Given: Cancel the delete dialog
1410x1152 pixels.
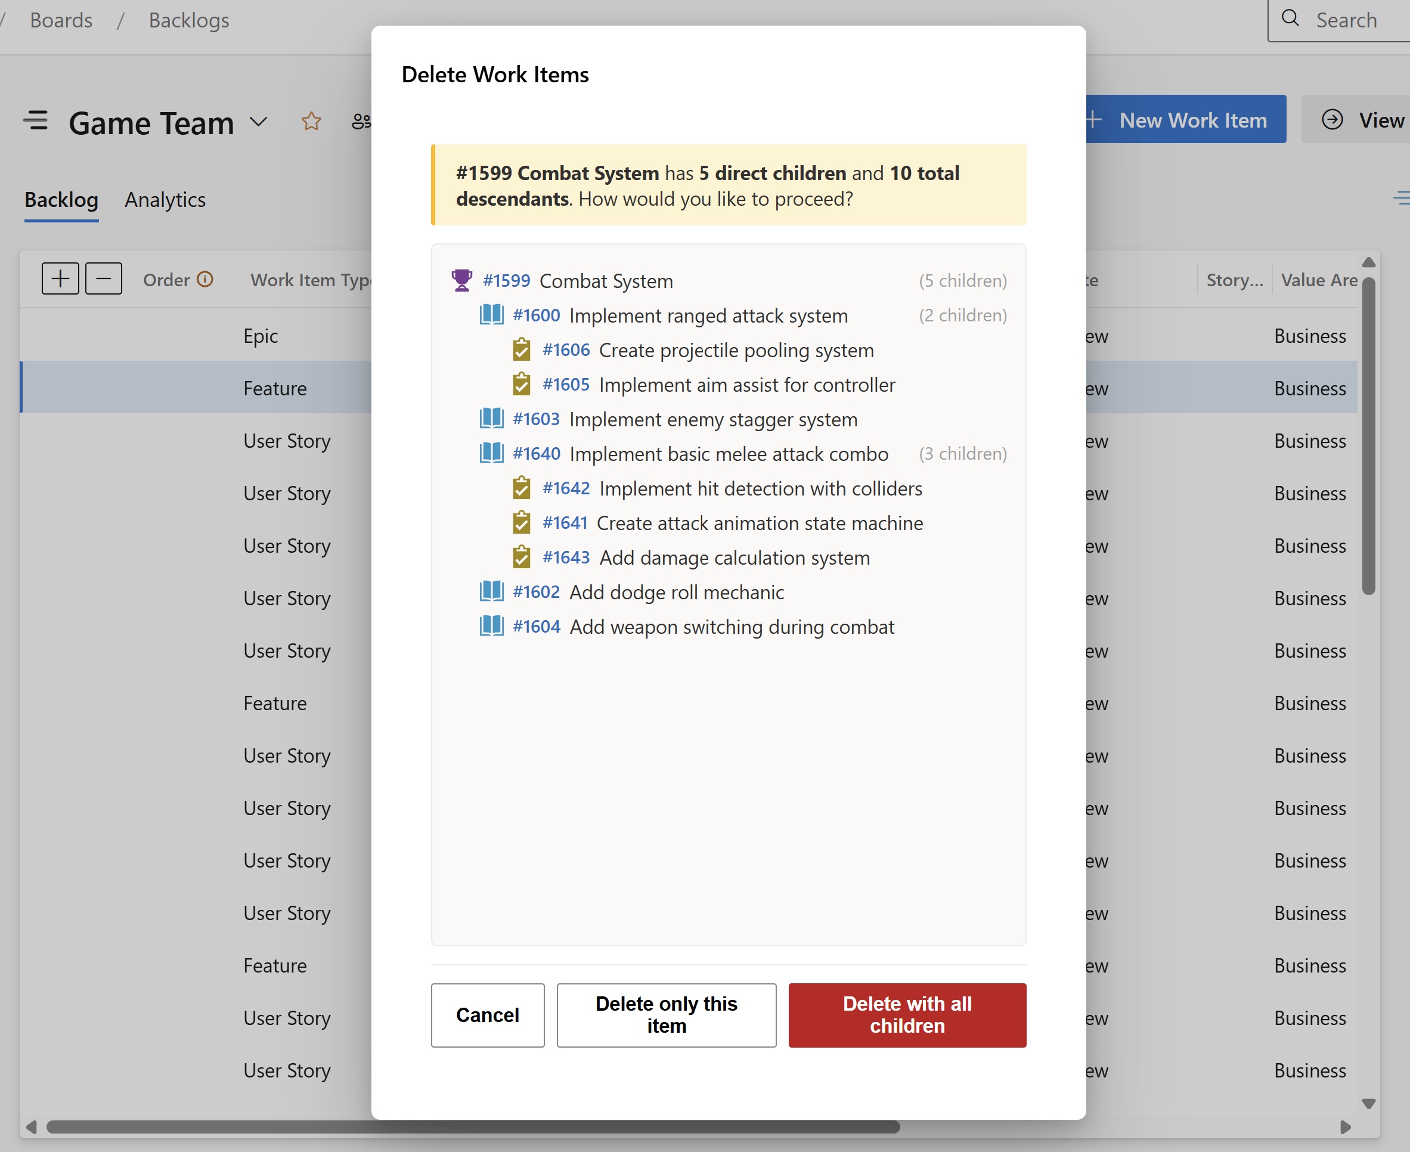Looking at the screenshot, I should [x=487, y=1015].
